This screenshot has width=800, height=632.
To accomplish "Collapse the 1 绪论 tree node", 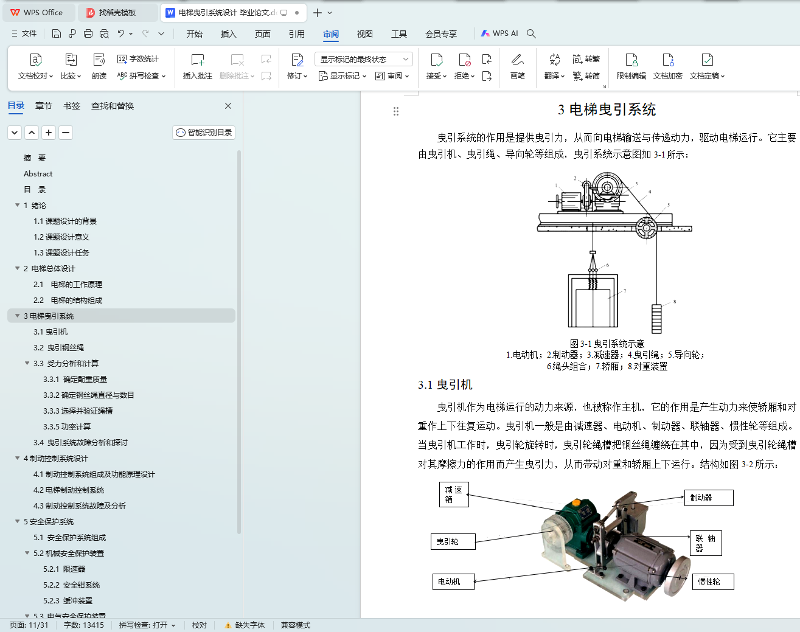I will click(17, 205).
